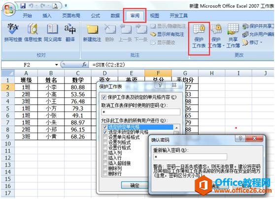The image size is (275, 199).
Task: Select column A header
Action: coord(26,73)
